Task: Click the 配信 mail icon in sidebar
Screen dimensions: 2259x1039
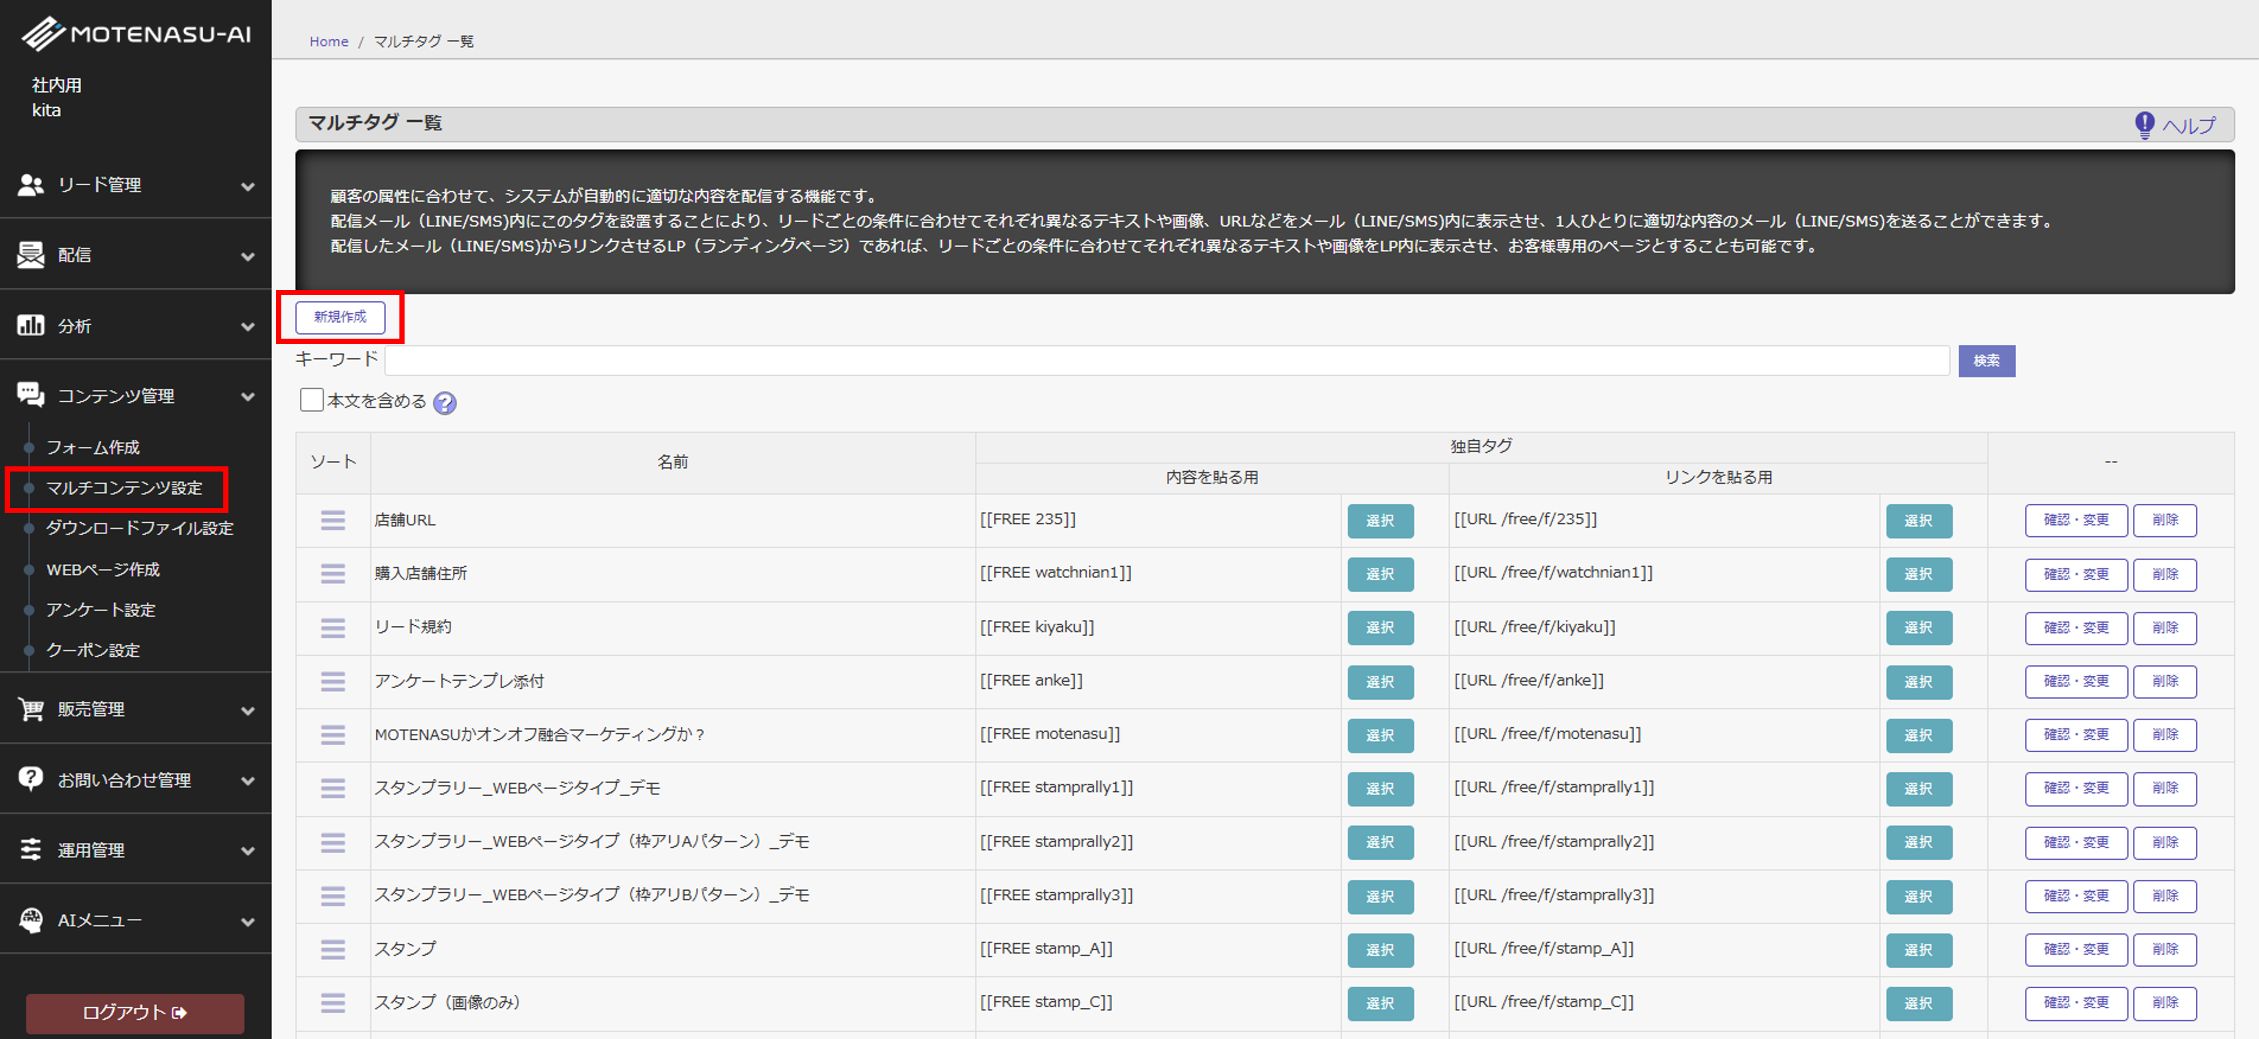Action: click(x=31, y=255)
